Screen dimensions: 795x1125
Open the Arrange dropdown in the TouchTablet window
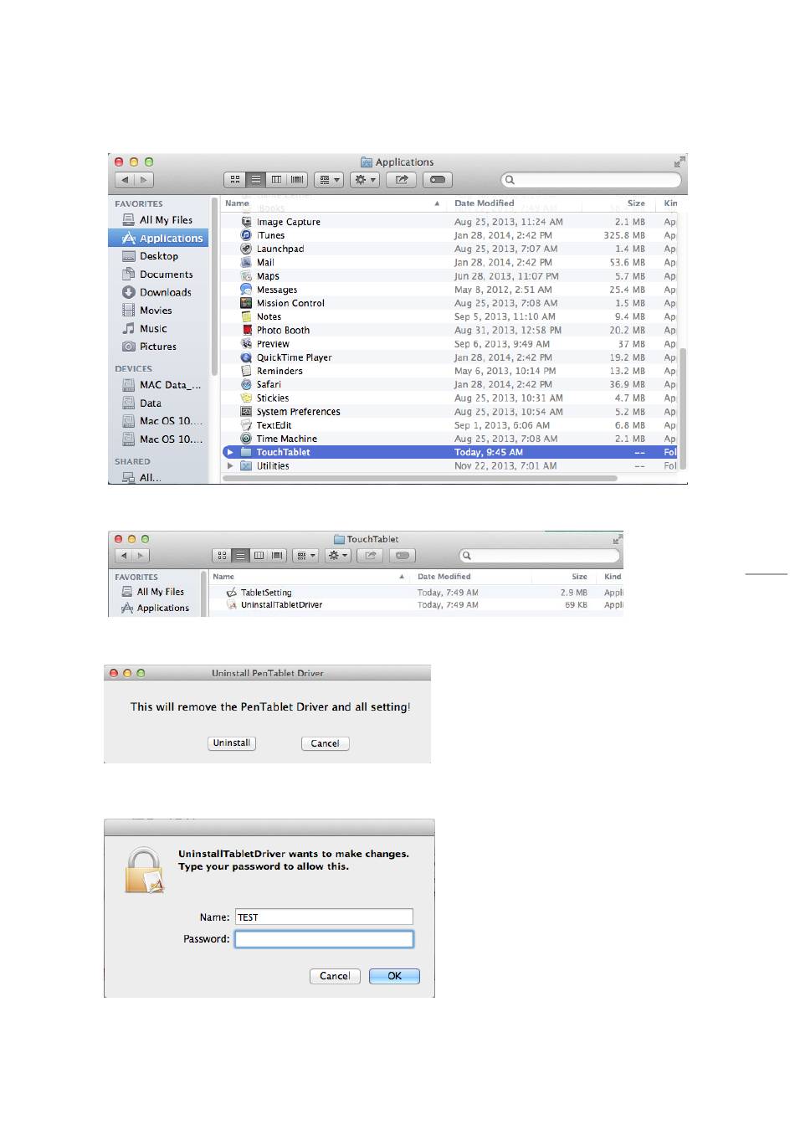[305, 555]
